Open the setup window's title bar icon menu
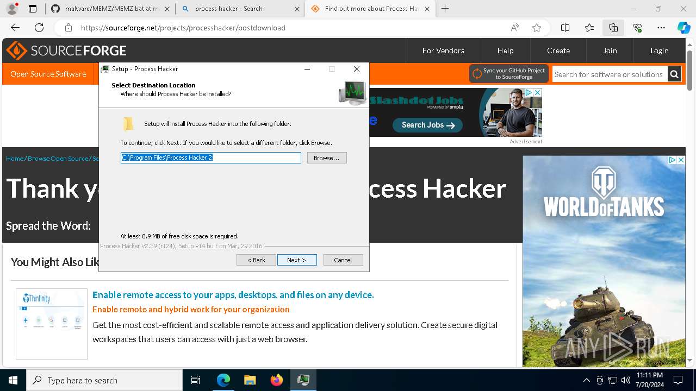This screenshot has width=696, height=391. pyautogui.click(x=105, y=69)
